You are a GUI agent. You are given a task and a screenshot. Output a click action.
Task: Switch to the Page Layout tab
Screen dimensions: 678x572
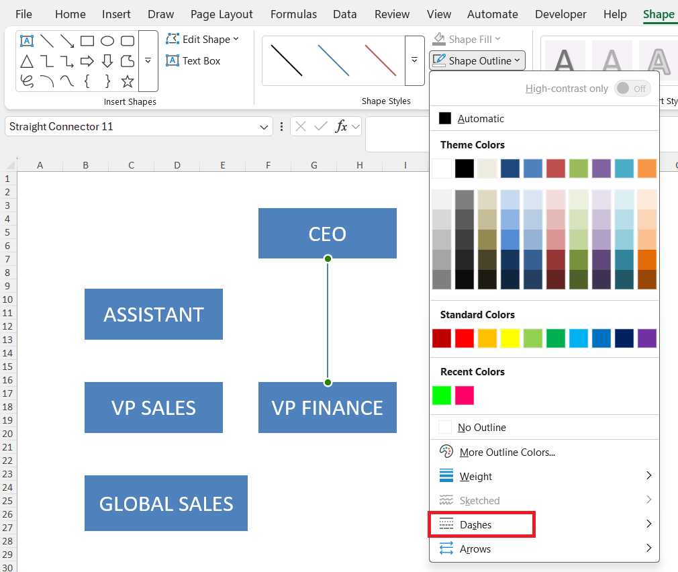tap(222, 14)
